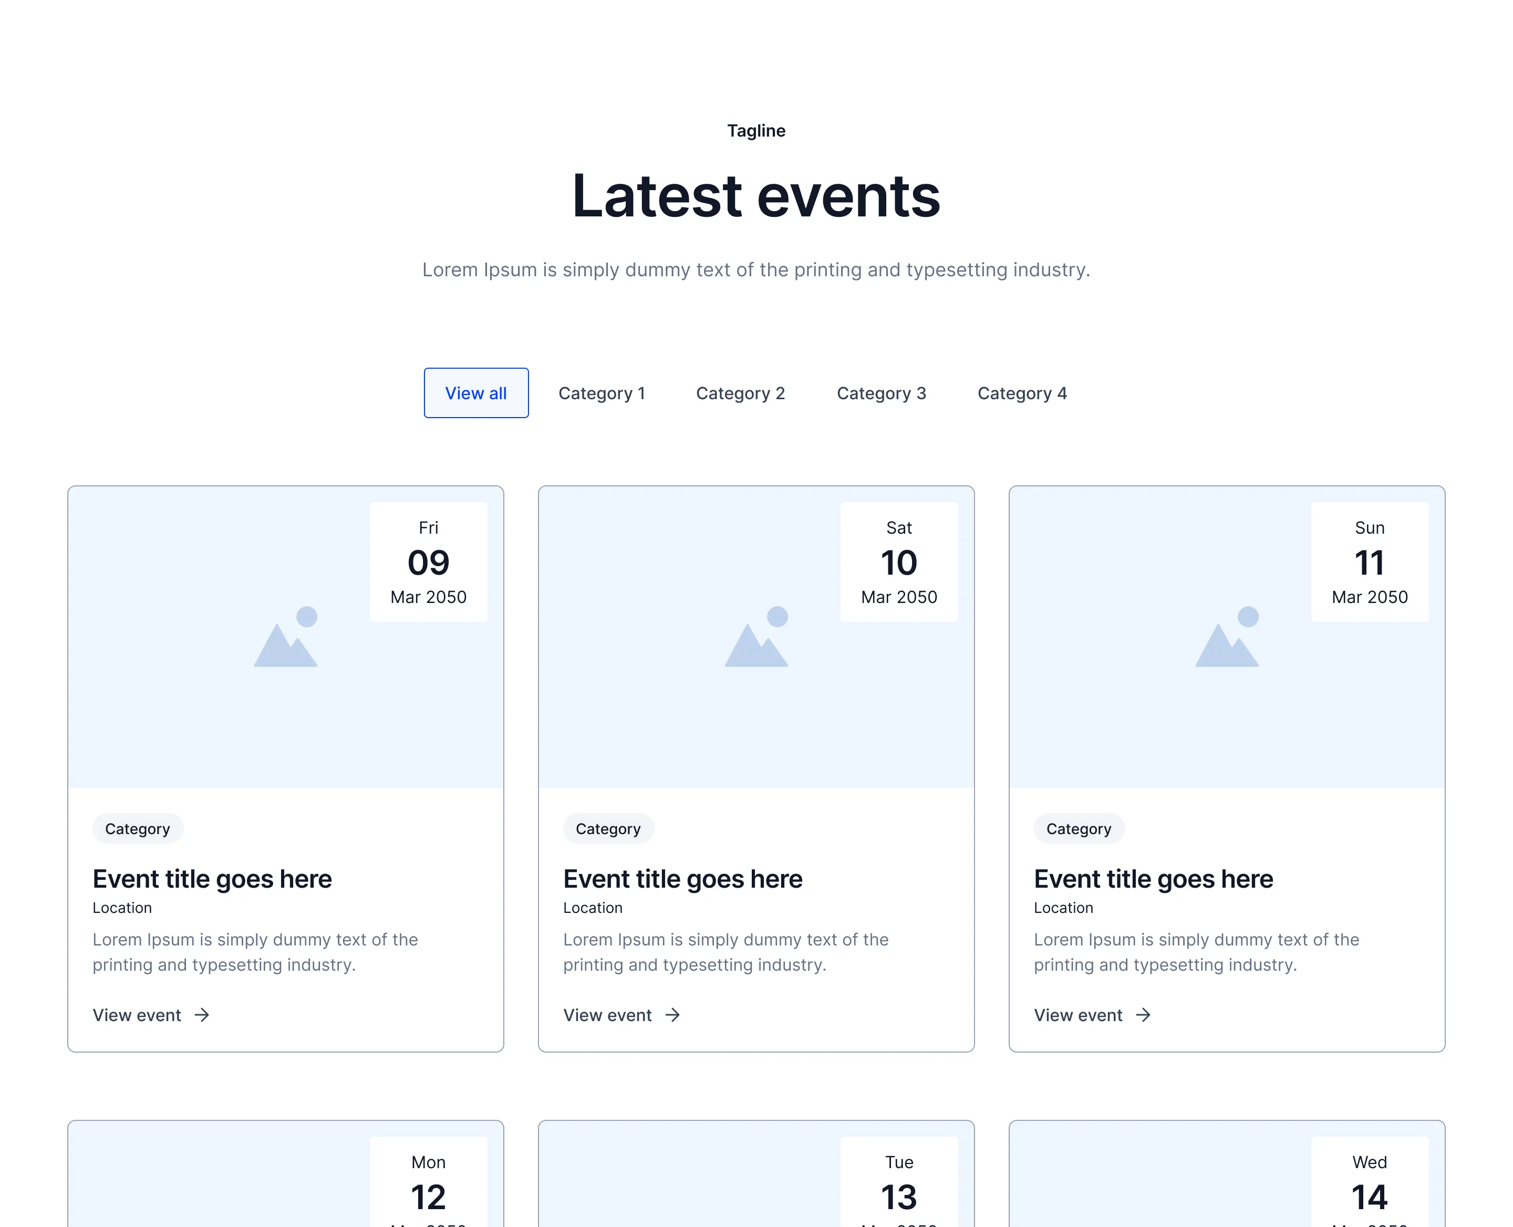
Task: Open View event link on Fri 09 card
Action: (151, 1015)
